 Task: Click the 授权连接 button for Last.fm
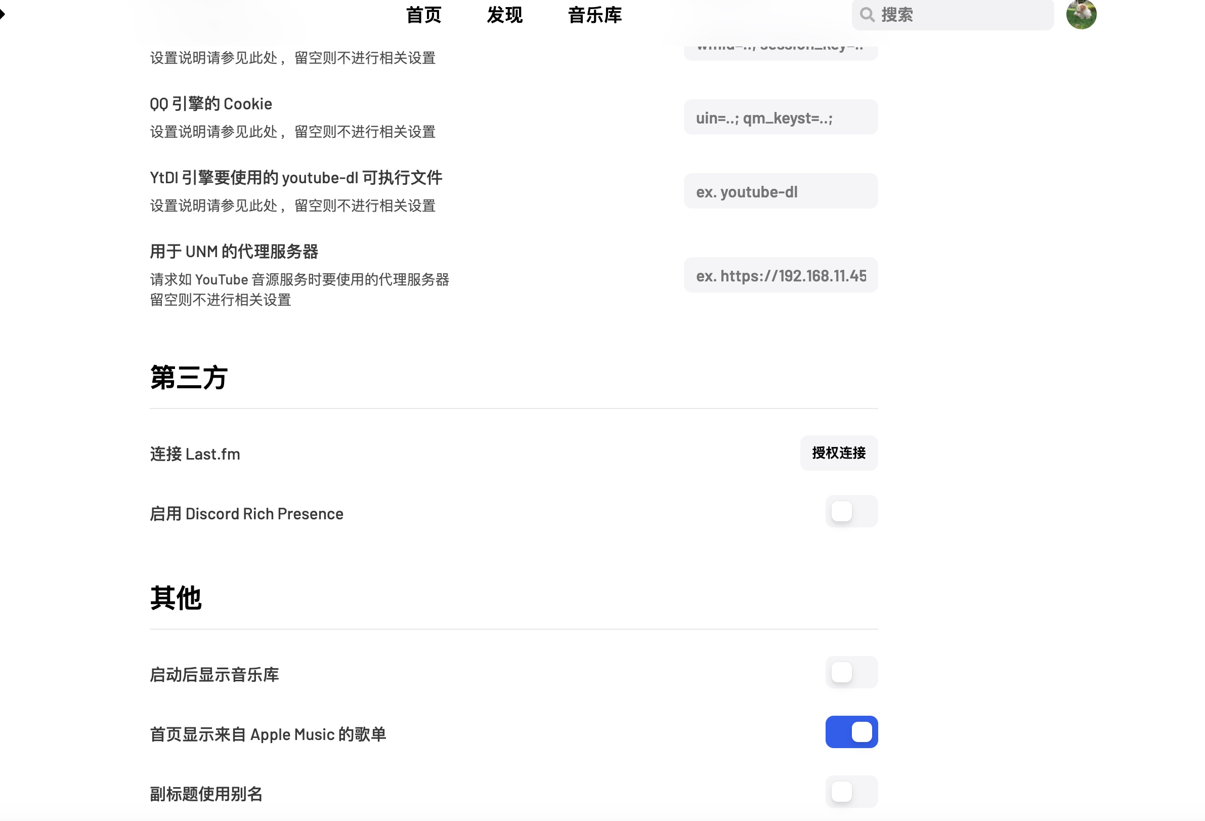tap(838, 453)
